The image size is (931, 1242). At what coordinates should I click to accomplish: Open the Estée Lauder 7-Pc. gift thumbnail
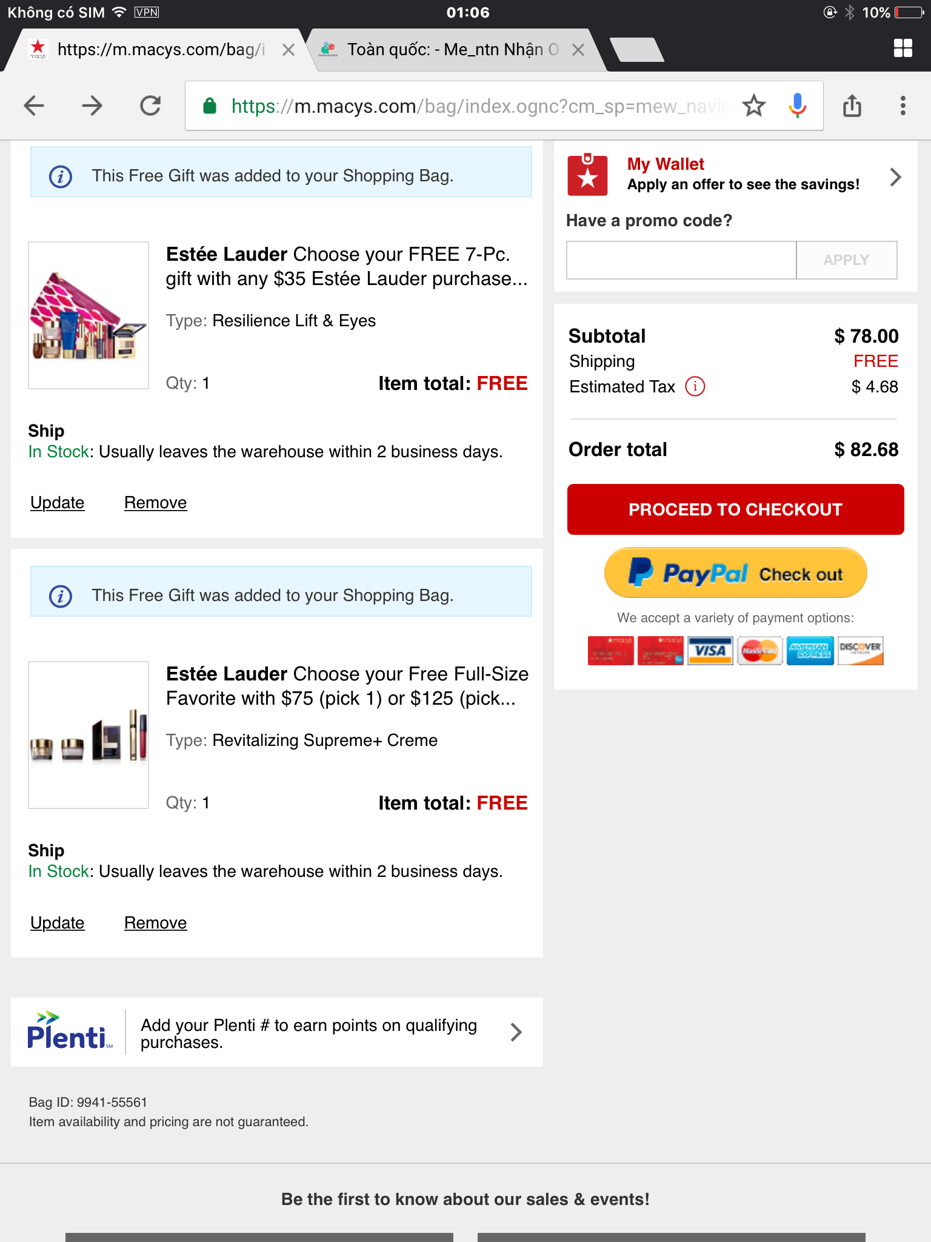tap(88, 315)
